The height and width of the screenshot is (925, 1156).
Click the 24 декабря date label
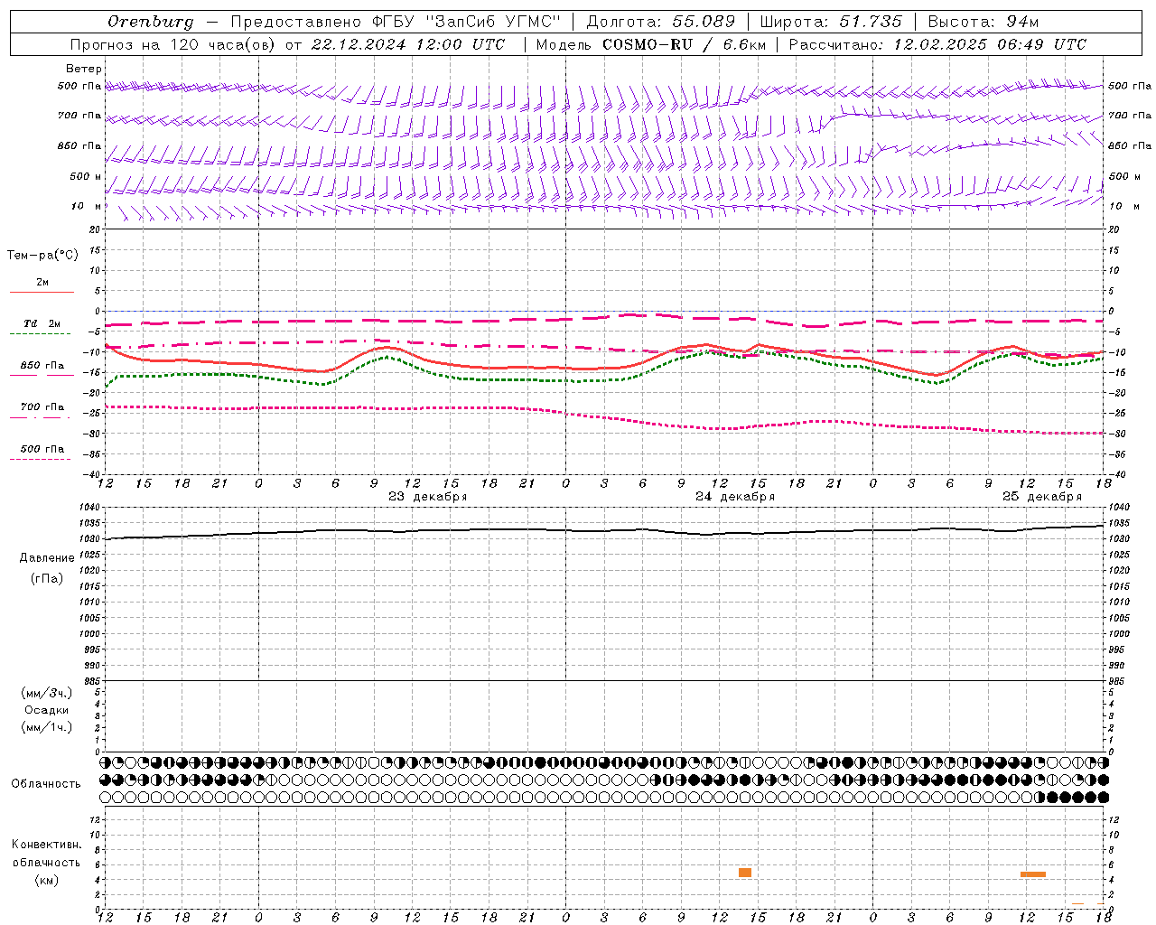point(734,497)
